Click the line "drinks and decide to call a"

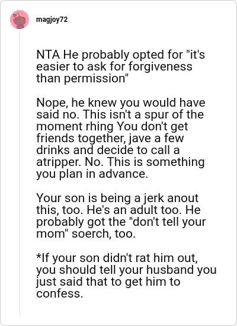coord(108,150)
